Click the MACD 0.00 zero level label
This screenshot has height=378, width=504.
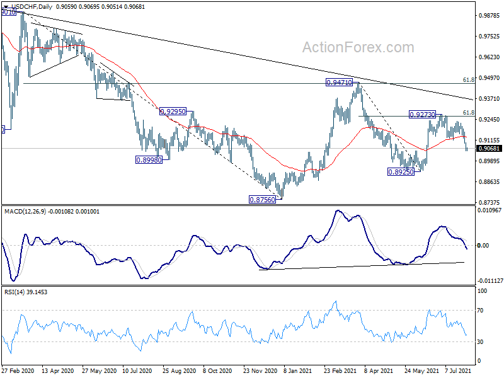(483, 246)
